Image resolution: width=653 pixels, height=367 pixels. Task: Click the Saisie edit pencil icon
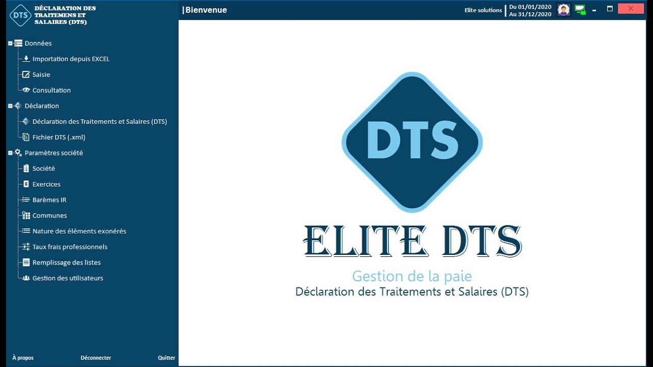[x=27, y=74]
